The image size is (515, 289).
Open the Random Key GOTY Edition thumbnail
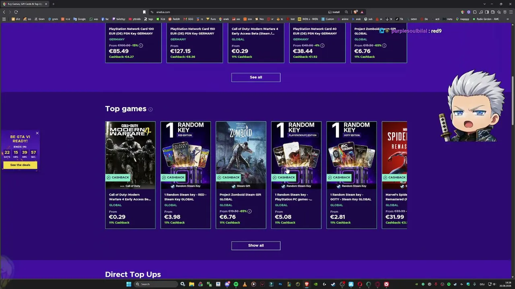tap(352, 155)
